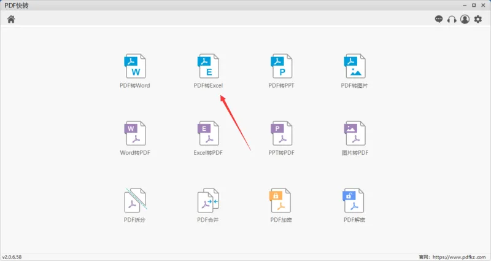491x261 pixels.
Task: Click the PDF解密 label text
Action: (x=354, y=220)
